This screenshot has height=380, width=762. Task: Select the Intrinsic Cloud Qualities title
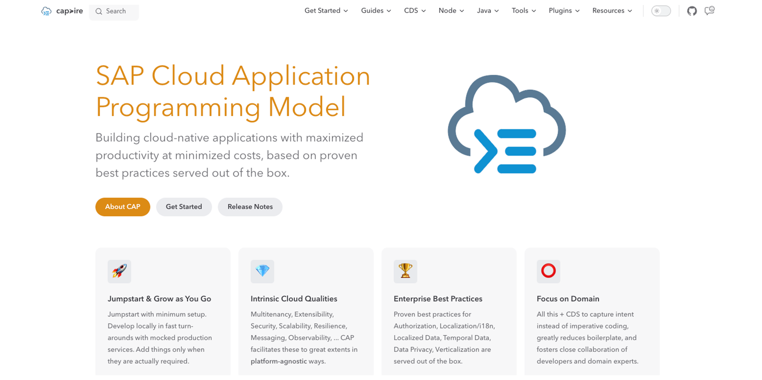click(294, 299)
